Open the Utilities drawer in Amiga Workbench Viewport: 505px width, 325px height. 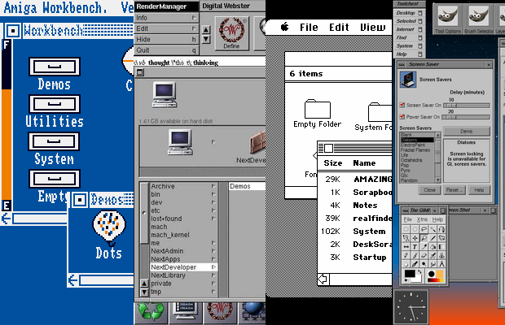[x=55, y=104]
